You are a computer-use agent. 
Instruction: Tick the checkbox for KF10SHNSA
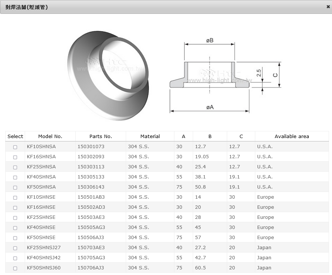(x=15, y=147)
